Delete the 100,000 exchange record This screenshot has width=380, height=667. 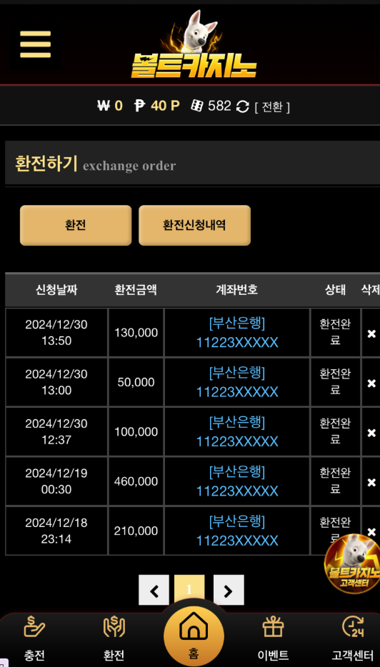click(x=371, y=433)
